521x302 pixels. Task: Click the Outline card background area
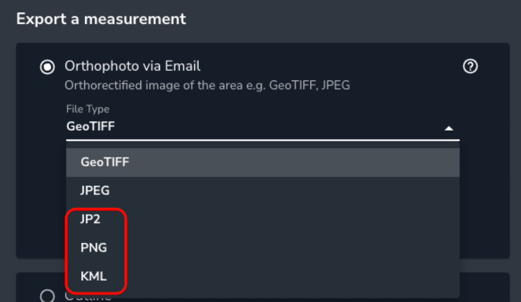point(484,287)
